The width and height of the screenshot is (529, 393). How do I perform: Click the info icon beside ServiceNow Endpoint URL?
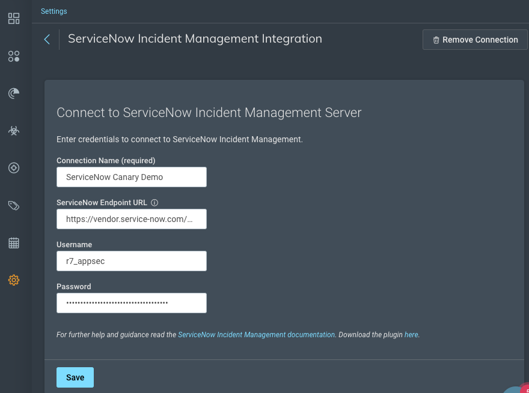pos(154,203)
